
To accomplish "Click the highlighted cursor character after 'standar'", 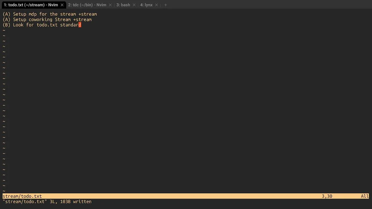I will (80, 25).
